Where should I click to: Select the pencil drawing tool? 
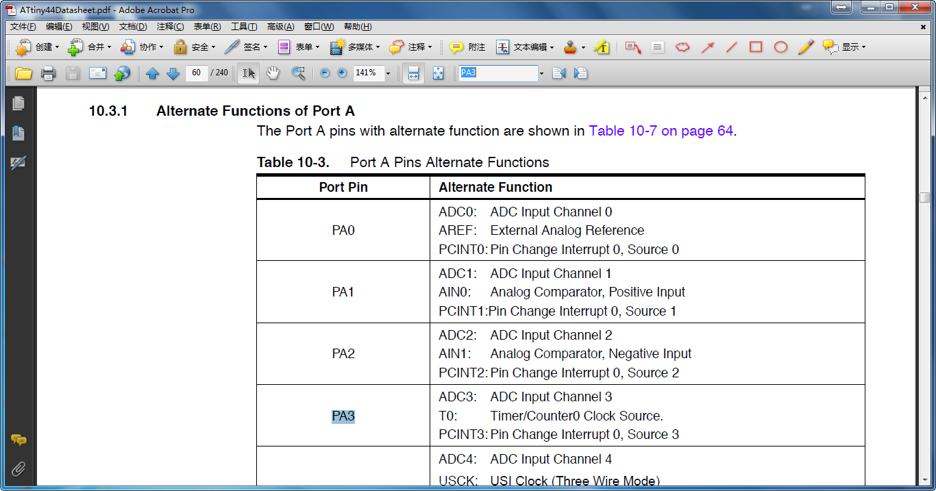[806, 47]
